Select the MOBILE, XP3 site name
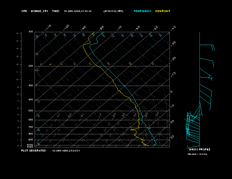232x179 pixels. (39, 11)
